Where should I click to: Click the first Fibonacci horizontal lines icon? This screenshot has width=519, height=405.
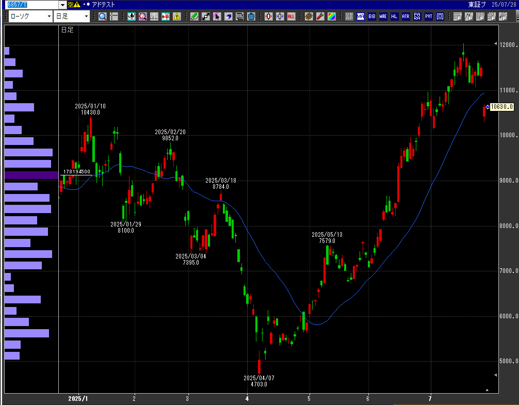tap(458, 16)
